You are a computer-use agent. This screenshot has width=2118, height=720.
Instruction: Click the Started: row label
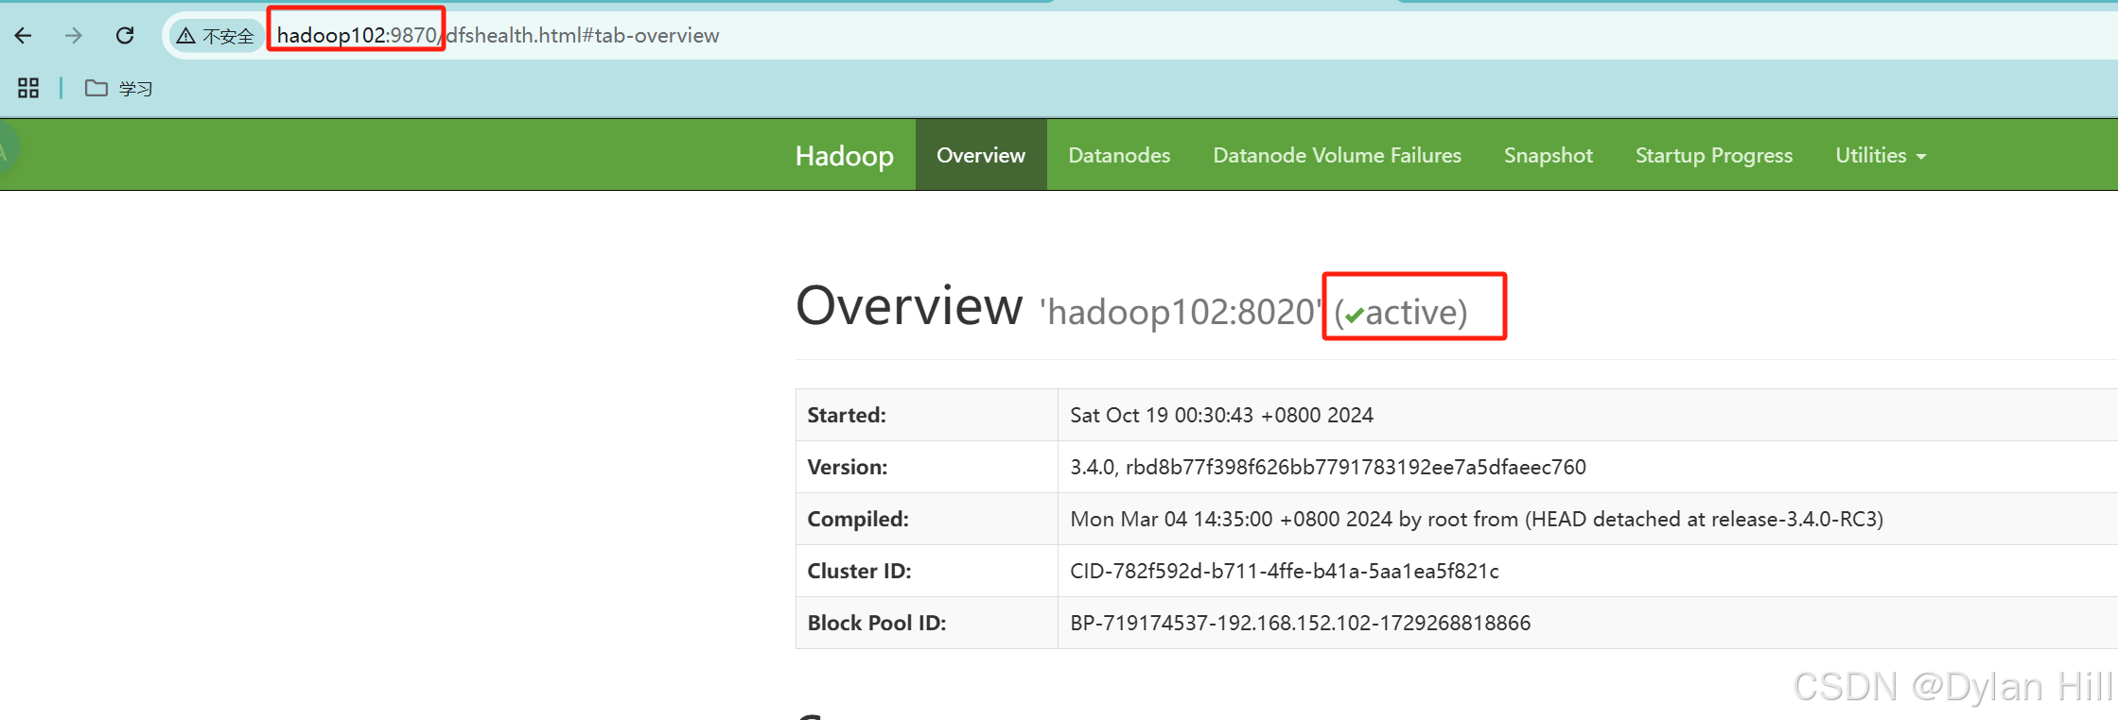(847, 415)
